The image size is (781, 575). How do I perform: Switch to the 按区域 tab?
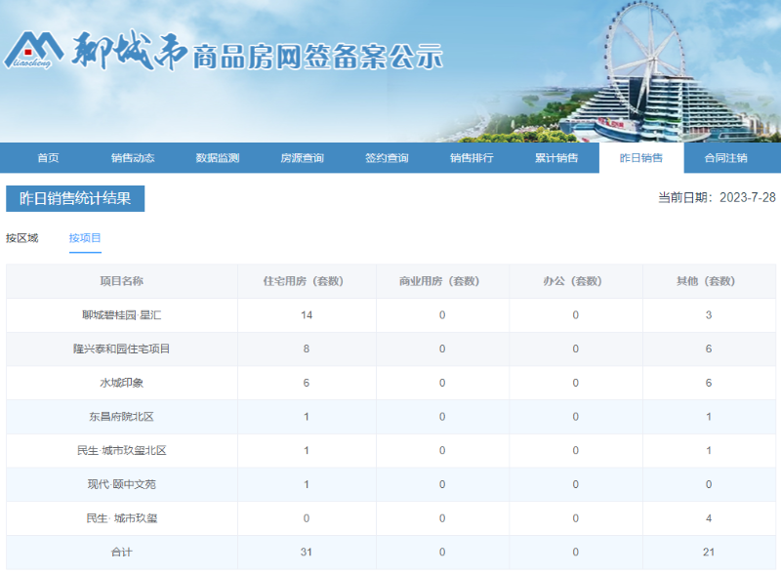(x=24, y=236)
